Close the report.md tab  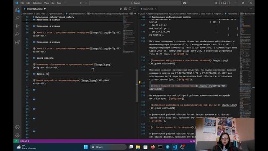(x=156, y=9)
